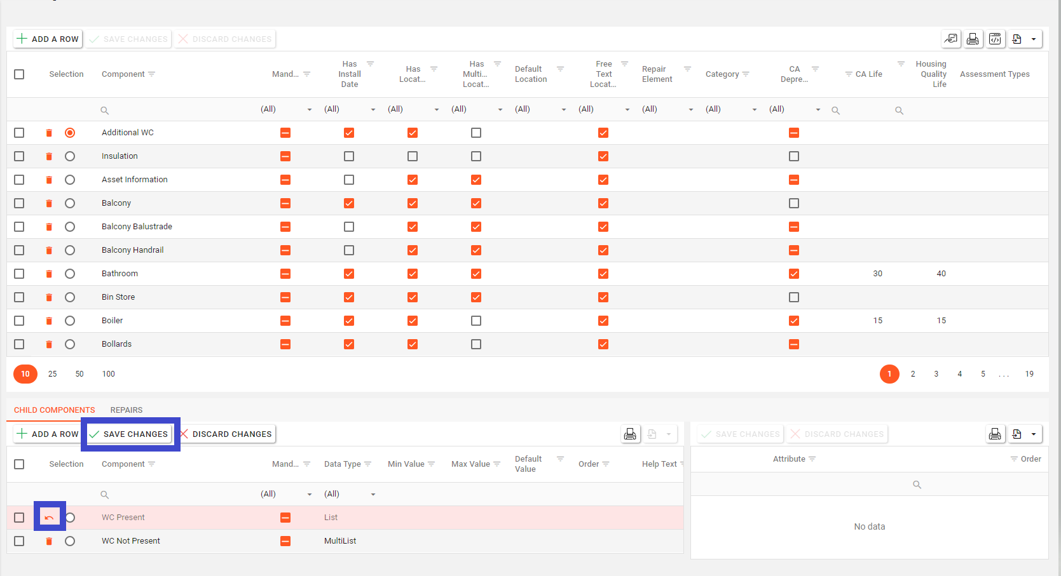
Task: Open the Data Type (All) filter dropdown
Action: pyautogui.click(x=350, y=494)
